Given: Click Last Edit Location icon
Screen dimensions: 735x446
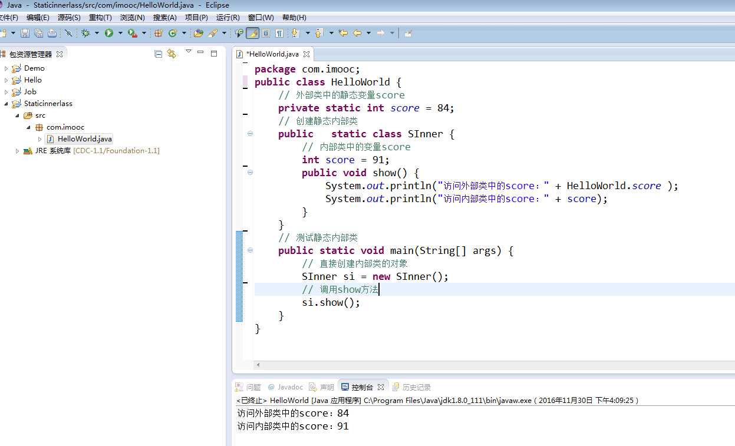Looking at the screenshot, I should [x=343, y=34].
